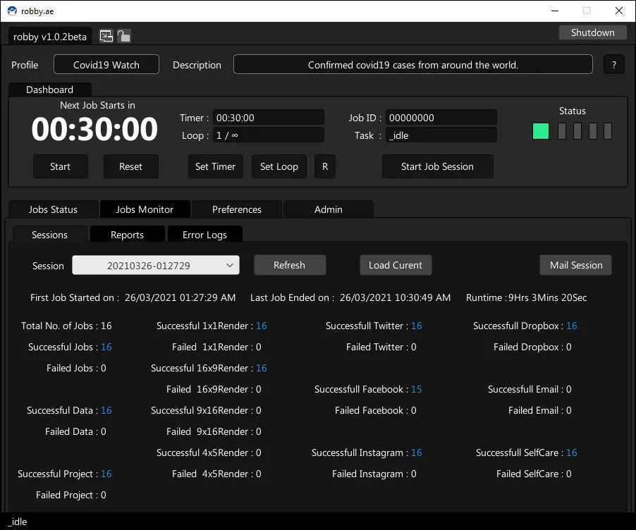
Task: Click the Mail Session button
Action: click(x=576, y=266)
